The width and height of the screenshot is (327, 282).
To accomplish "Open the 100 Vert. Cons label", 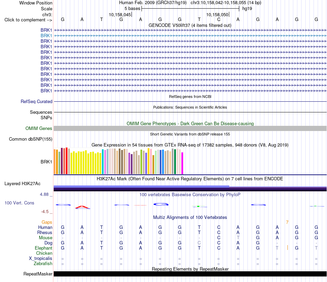I will point(19,203).
